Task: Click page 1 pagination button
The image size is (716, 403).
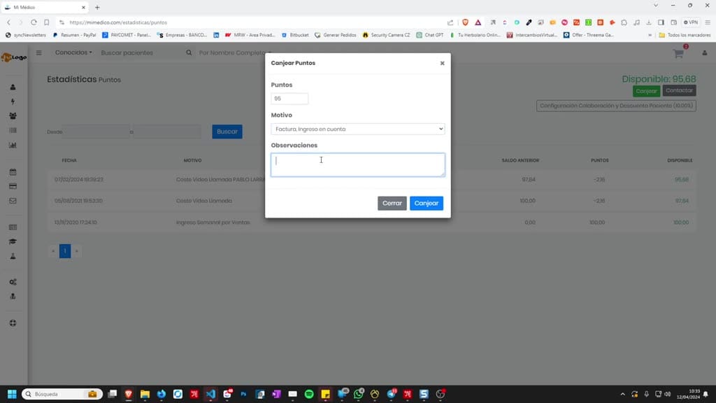Action: click(65, 251)
